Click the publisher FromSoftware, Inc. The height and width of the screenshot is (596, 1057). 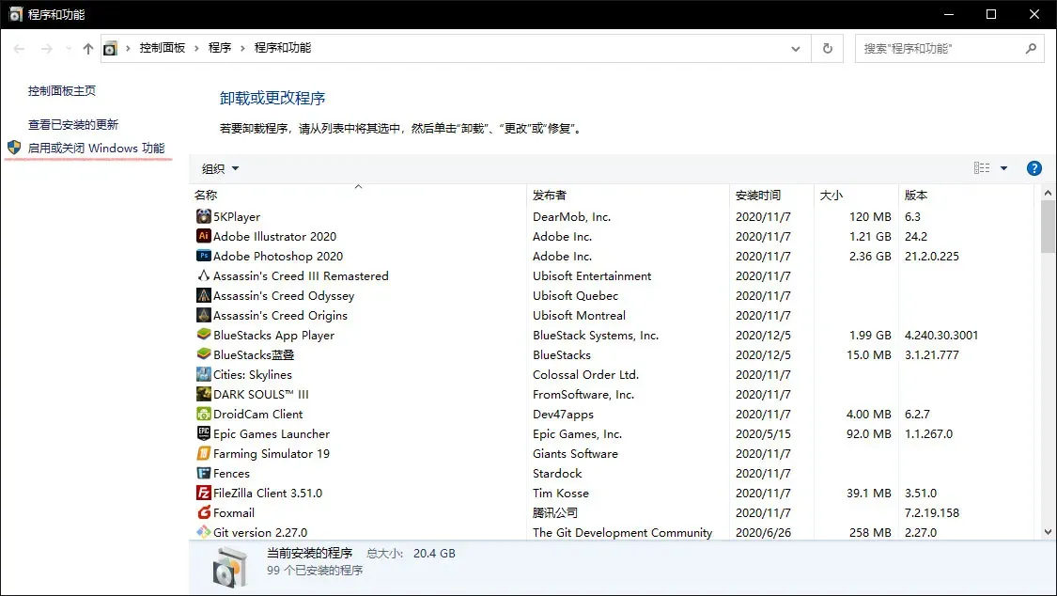[x=583, y=394]
